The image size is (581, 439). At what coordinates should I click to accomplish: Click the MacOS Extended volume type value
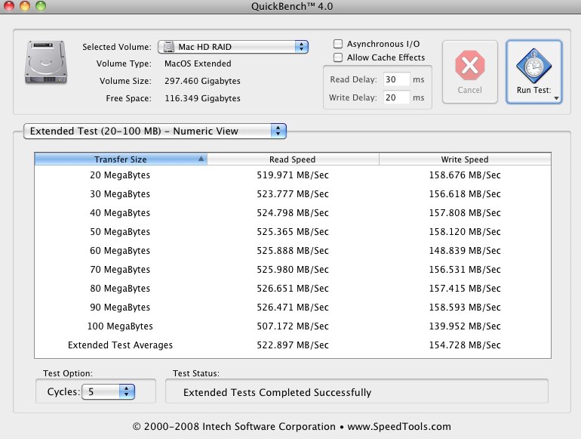pos(198,63)
